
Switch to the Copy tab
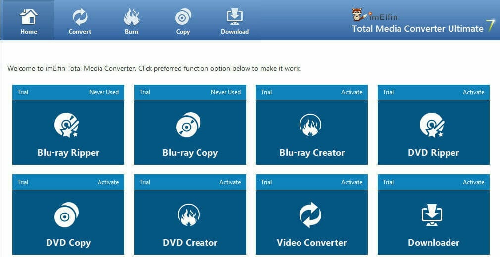pyautogui.click(x=183, y=20)
